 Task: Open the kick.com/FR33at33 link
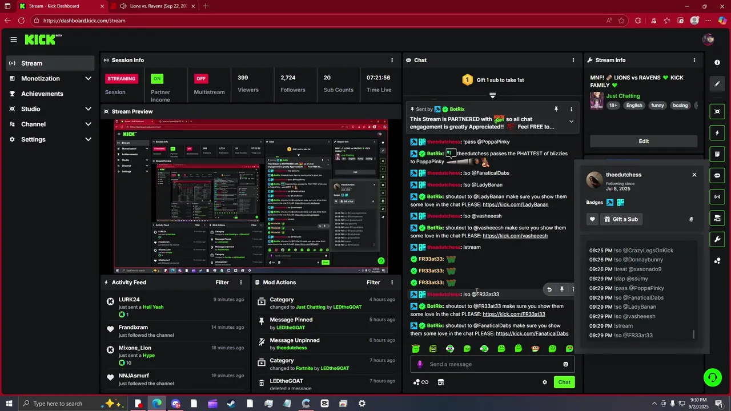point(514,314)
